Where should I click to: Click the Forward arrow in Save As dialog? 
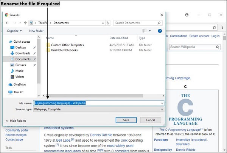tap(14, 23)
